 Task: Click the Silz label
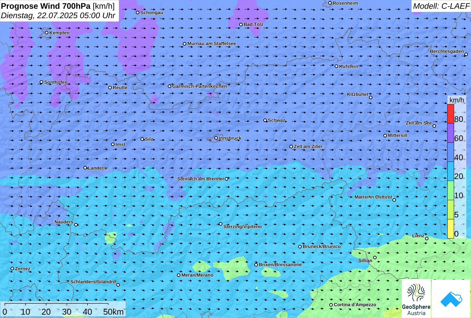click(149, 139)
